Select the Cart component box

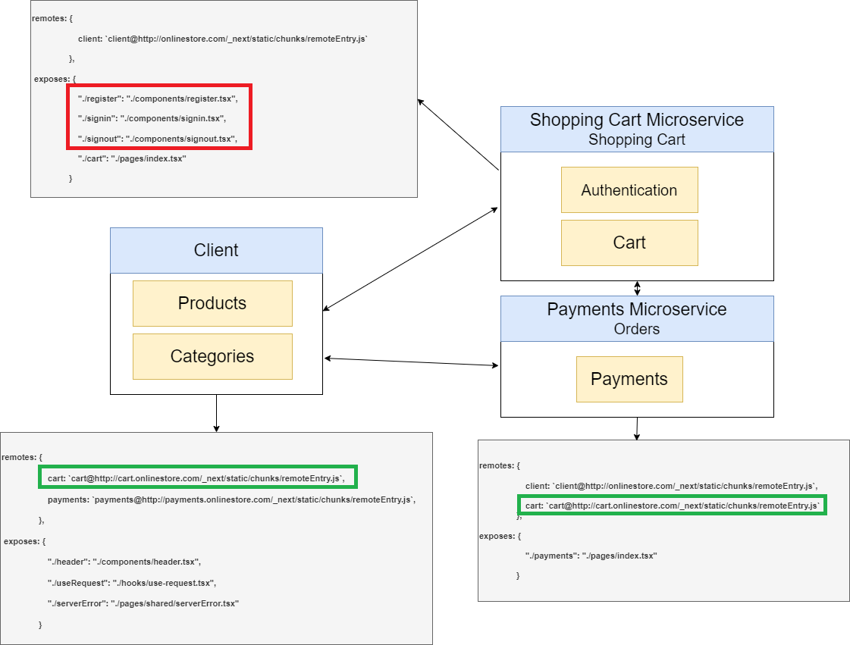(629, 243)
